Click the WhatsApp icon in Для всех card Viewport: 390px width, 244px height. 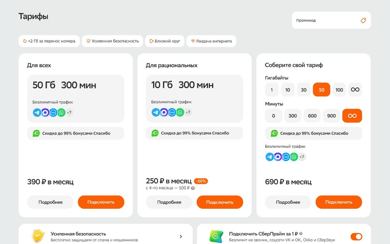[61, 112]
